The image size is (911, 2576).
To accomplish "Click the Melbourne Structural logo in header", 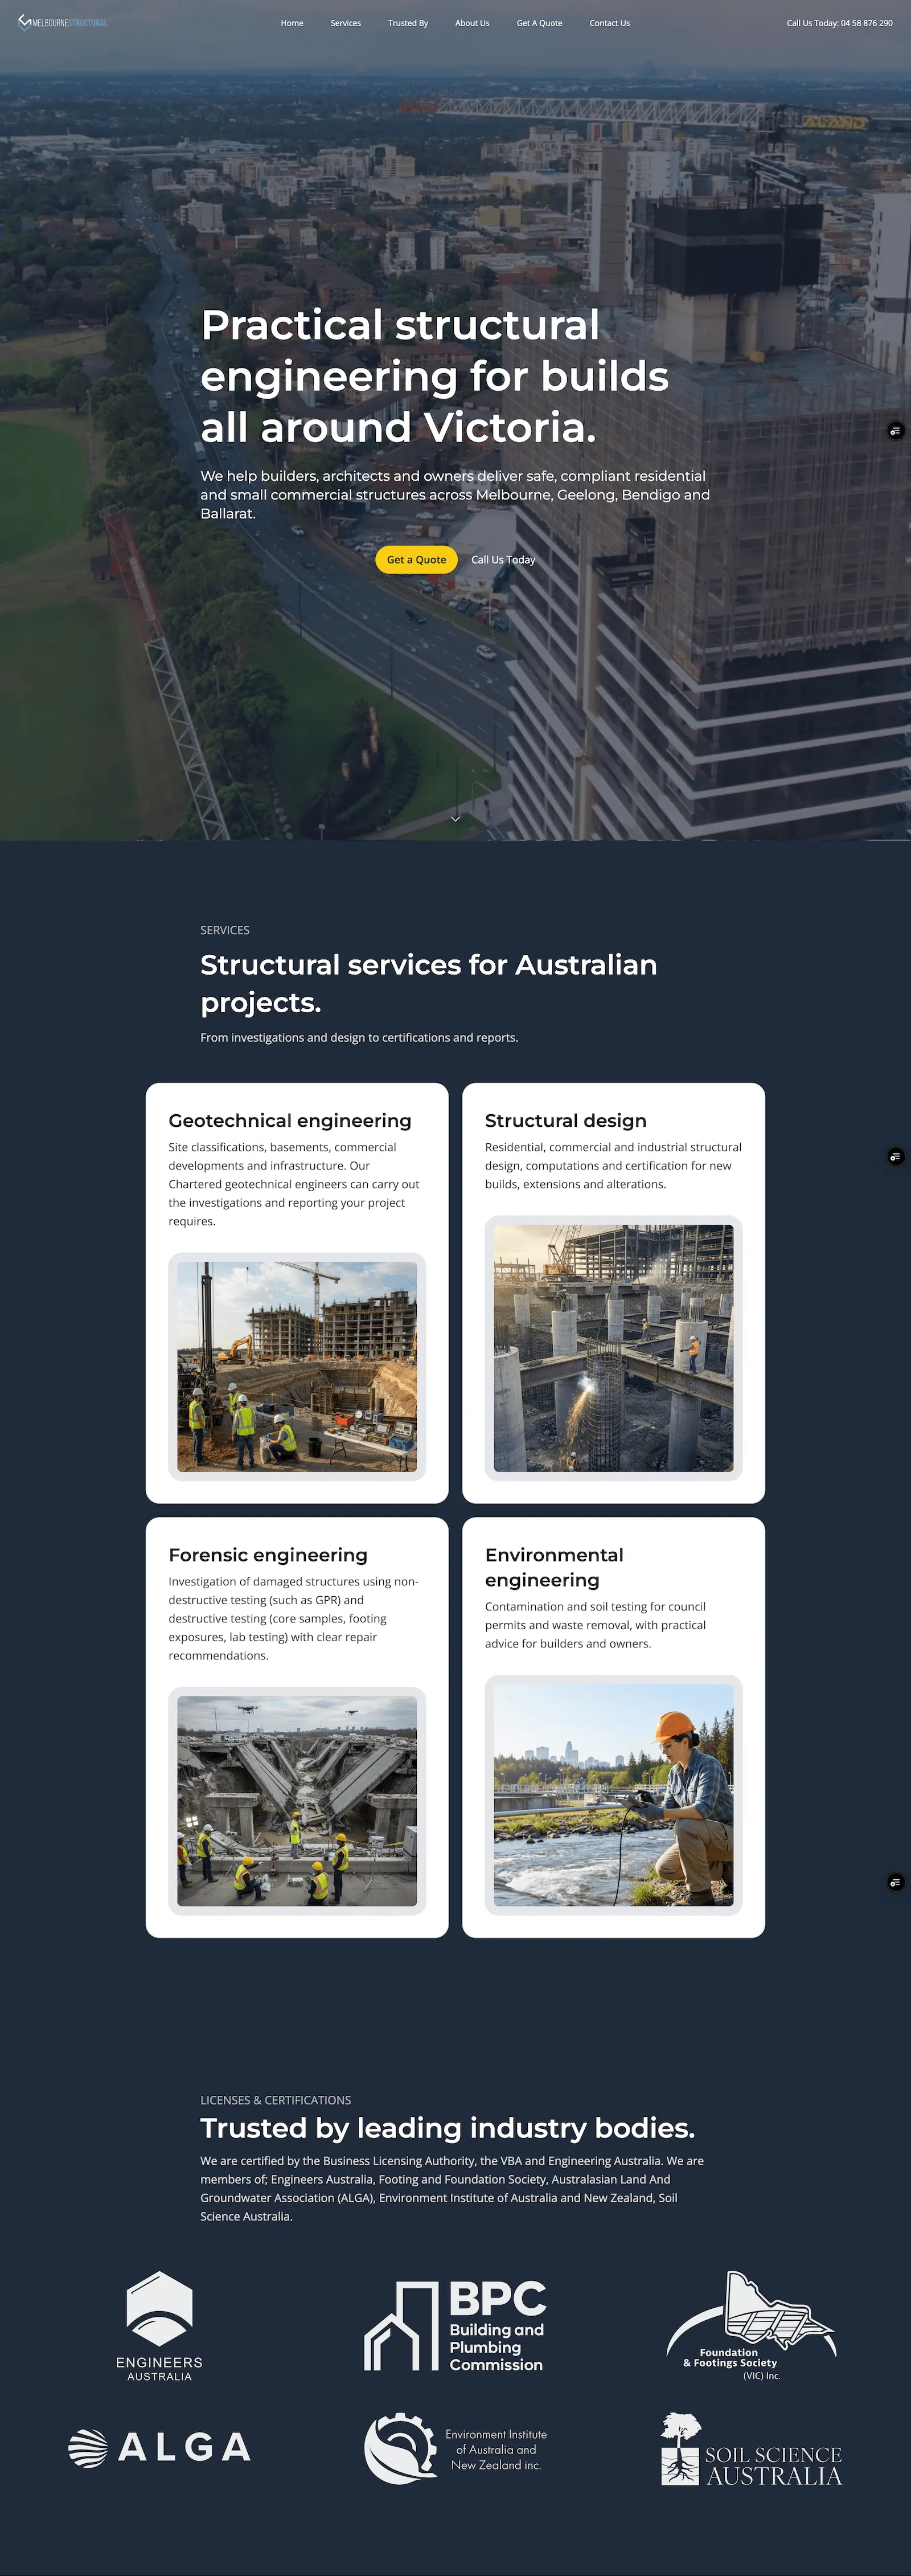I will [x=63, y=23].
